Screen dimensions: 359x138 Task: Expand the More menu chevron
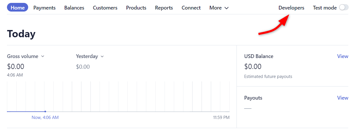coord(226,8)
